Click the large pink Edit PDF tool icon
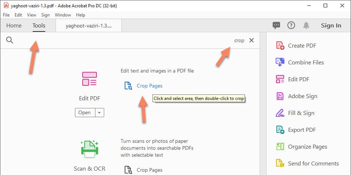This screenshot has height=175, width=351. [90, 79]
